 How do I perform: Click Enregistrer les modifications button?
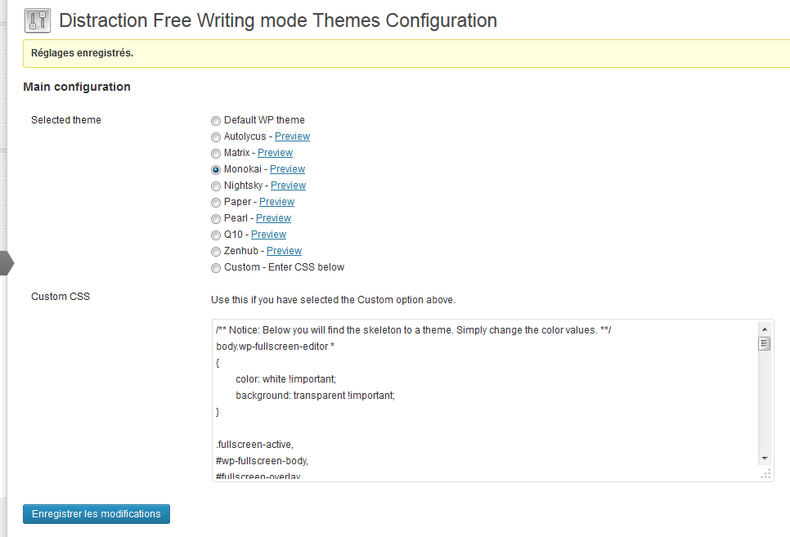tap(97, 514)
